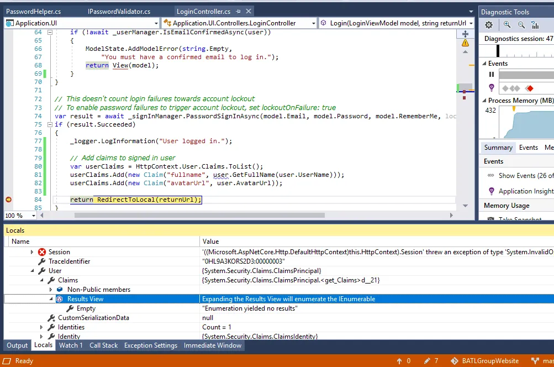Click the Process Memory graph
This screenshot has width=554, height=367.
click(526, 123)
